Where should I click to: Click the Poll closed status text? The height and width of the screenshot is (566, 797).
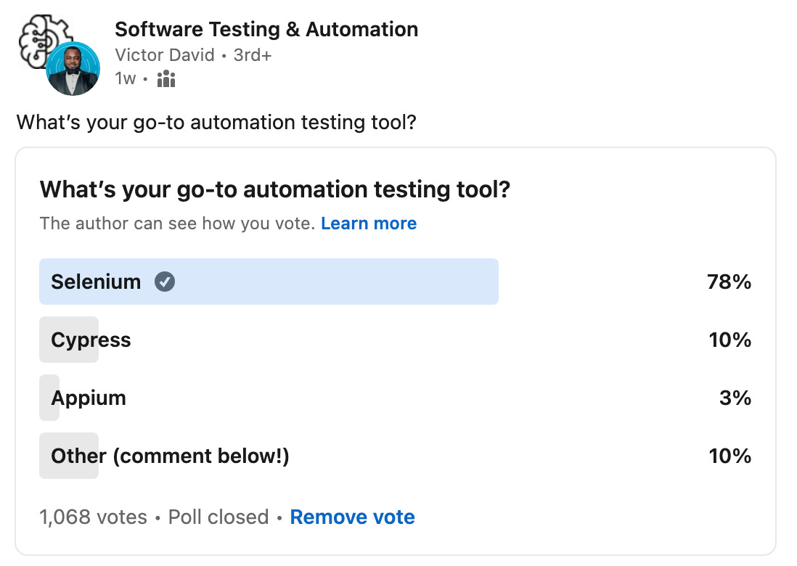218,517
